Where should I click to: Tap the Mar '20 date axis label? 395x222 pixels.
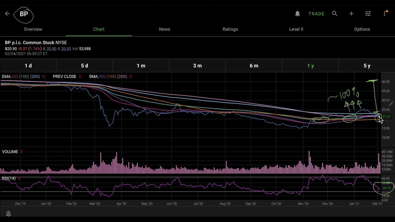click(x=95, y=203)
